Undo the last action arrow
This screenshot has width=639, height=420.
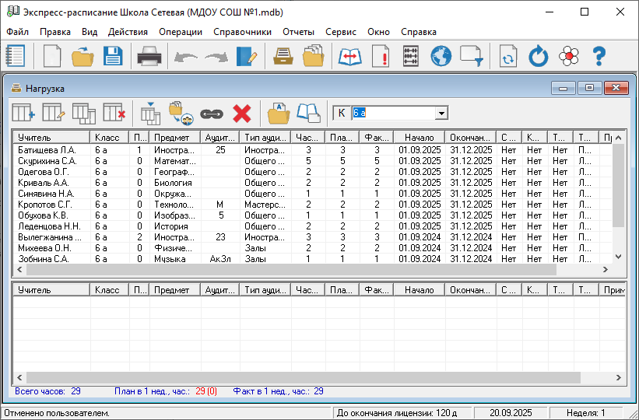(x=186, y=57)
